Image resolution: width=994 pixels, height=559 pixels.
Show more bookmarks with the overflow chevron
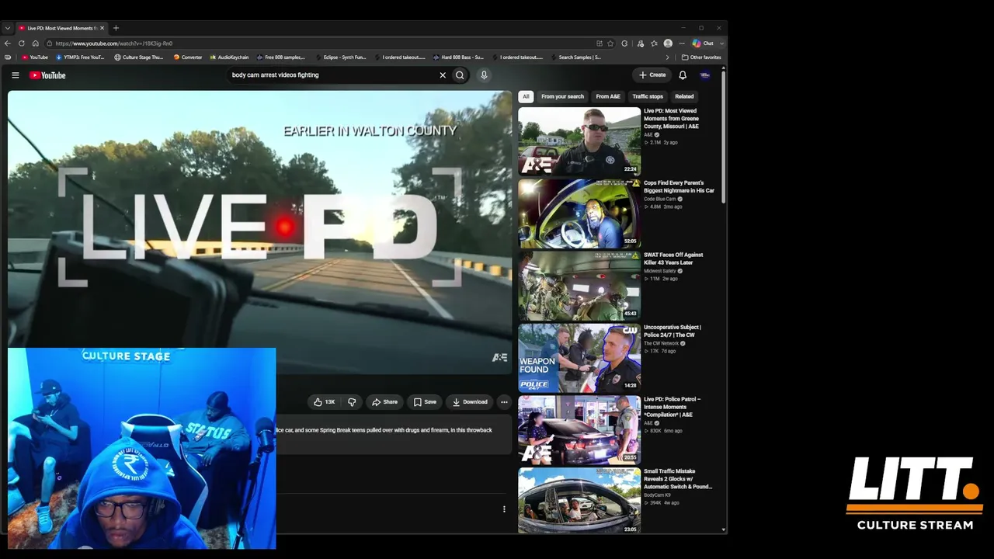point(667,57)
